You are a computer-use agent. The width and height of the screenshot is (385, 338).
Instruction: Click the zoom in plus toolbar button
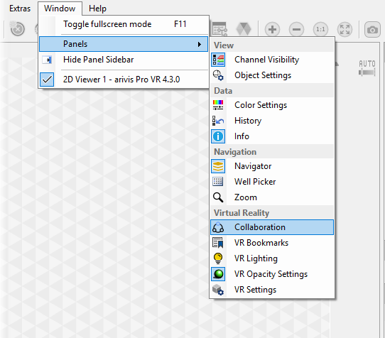coord(272,29)
